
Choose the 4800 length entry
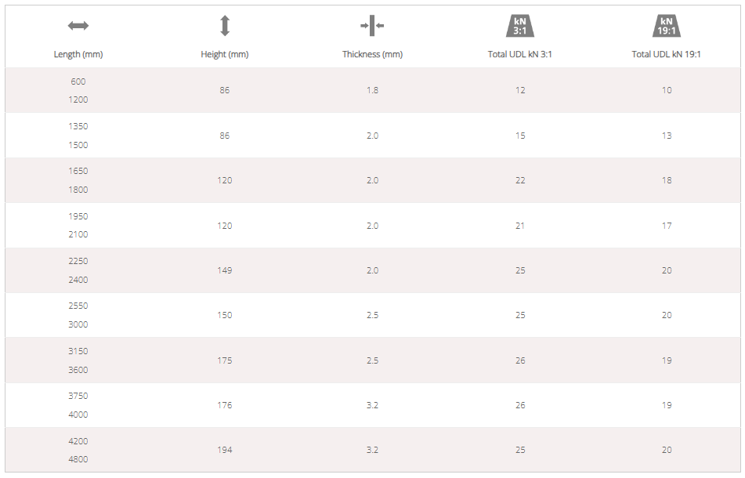78,459
